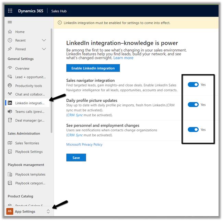Expand the Recent chevron
This screenshot has width=223, height=221.
coord(44,40)
